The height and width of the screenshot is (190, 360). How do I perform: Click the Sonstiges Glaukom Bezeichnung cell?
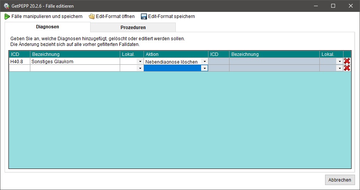75,61
